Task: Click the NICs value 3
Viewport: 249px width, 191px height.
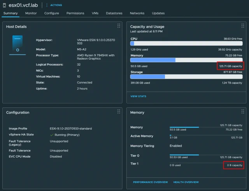Action: [78, 70]
